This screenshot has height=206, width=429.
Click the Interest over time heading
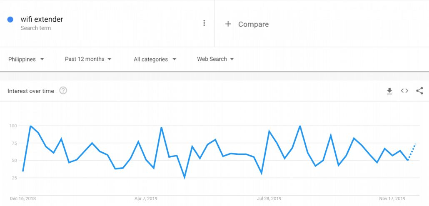click(31, 91)
